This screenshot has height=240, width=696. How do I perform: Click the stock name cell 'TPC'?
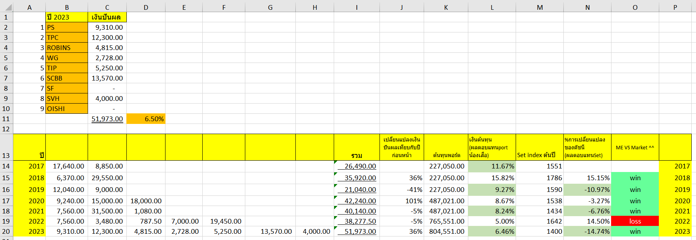coord(67,38)
